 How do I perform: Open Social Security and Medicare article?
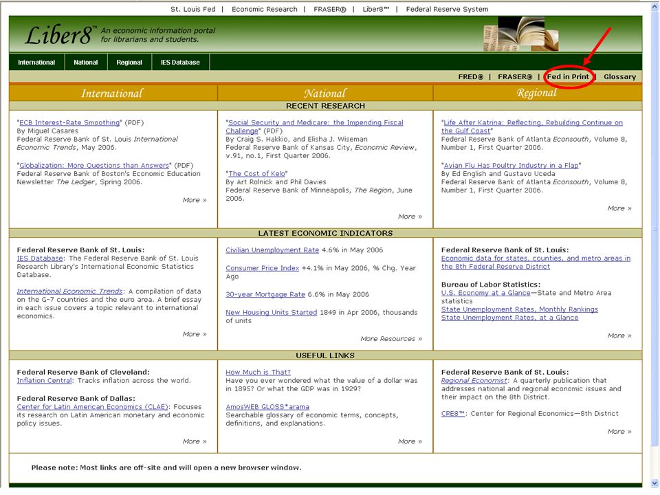pyautogui.click(x=314, y=126)
